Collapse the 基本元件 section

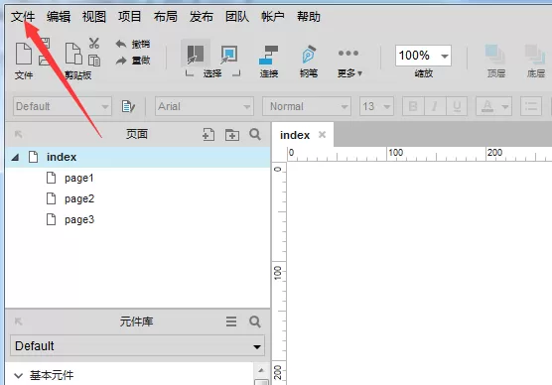coord(18,375)
